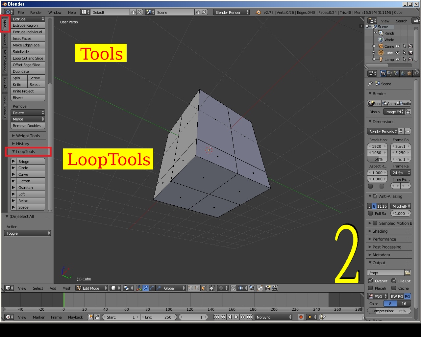Viewport: 421px width, 337px height.
Task: Open the Scene properties tab icon
Action: pos(396,73)
